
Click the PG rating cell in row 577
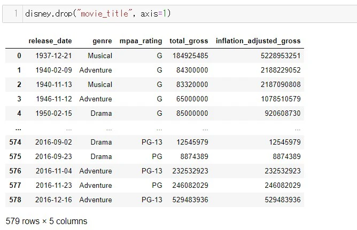coord(157,185)
